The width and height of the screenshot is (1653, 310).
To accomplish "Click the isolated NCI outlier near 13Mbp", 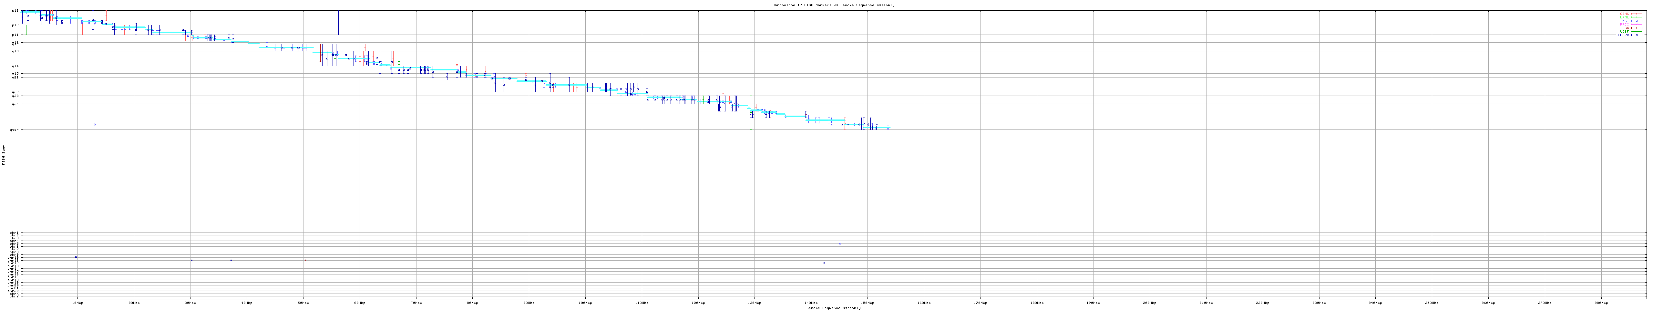I will click(94, 125).
